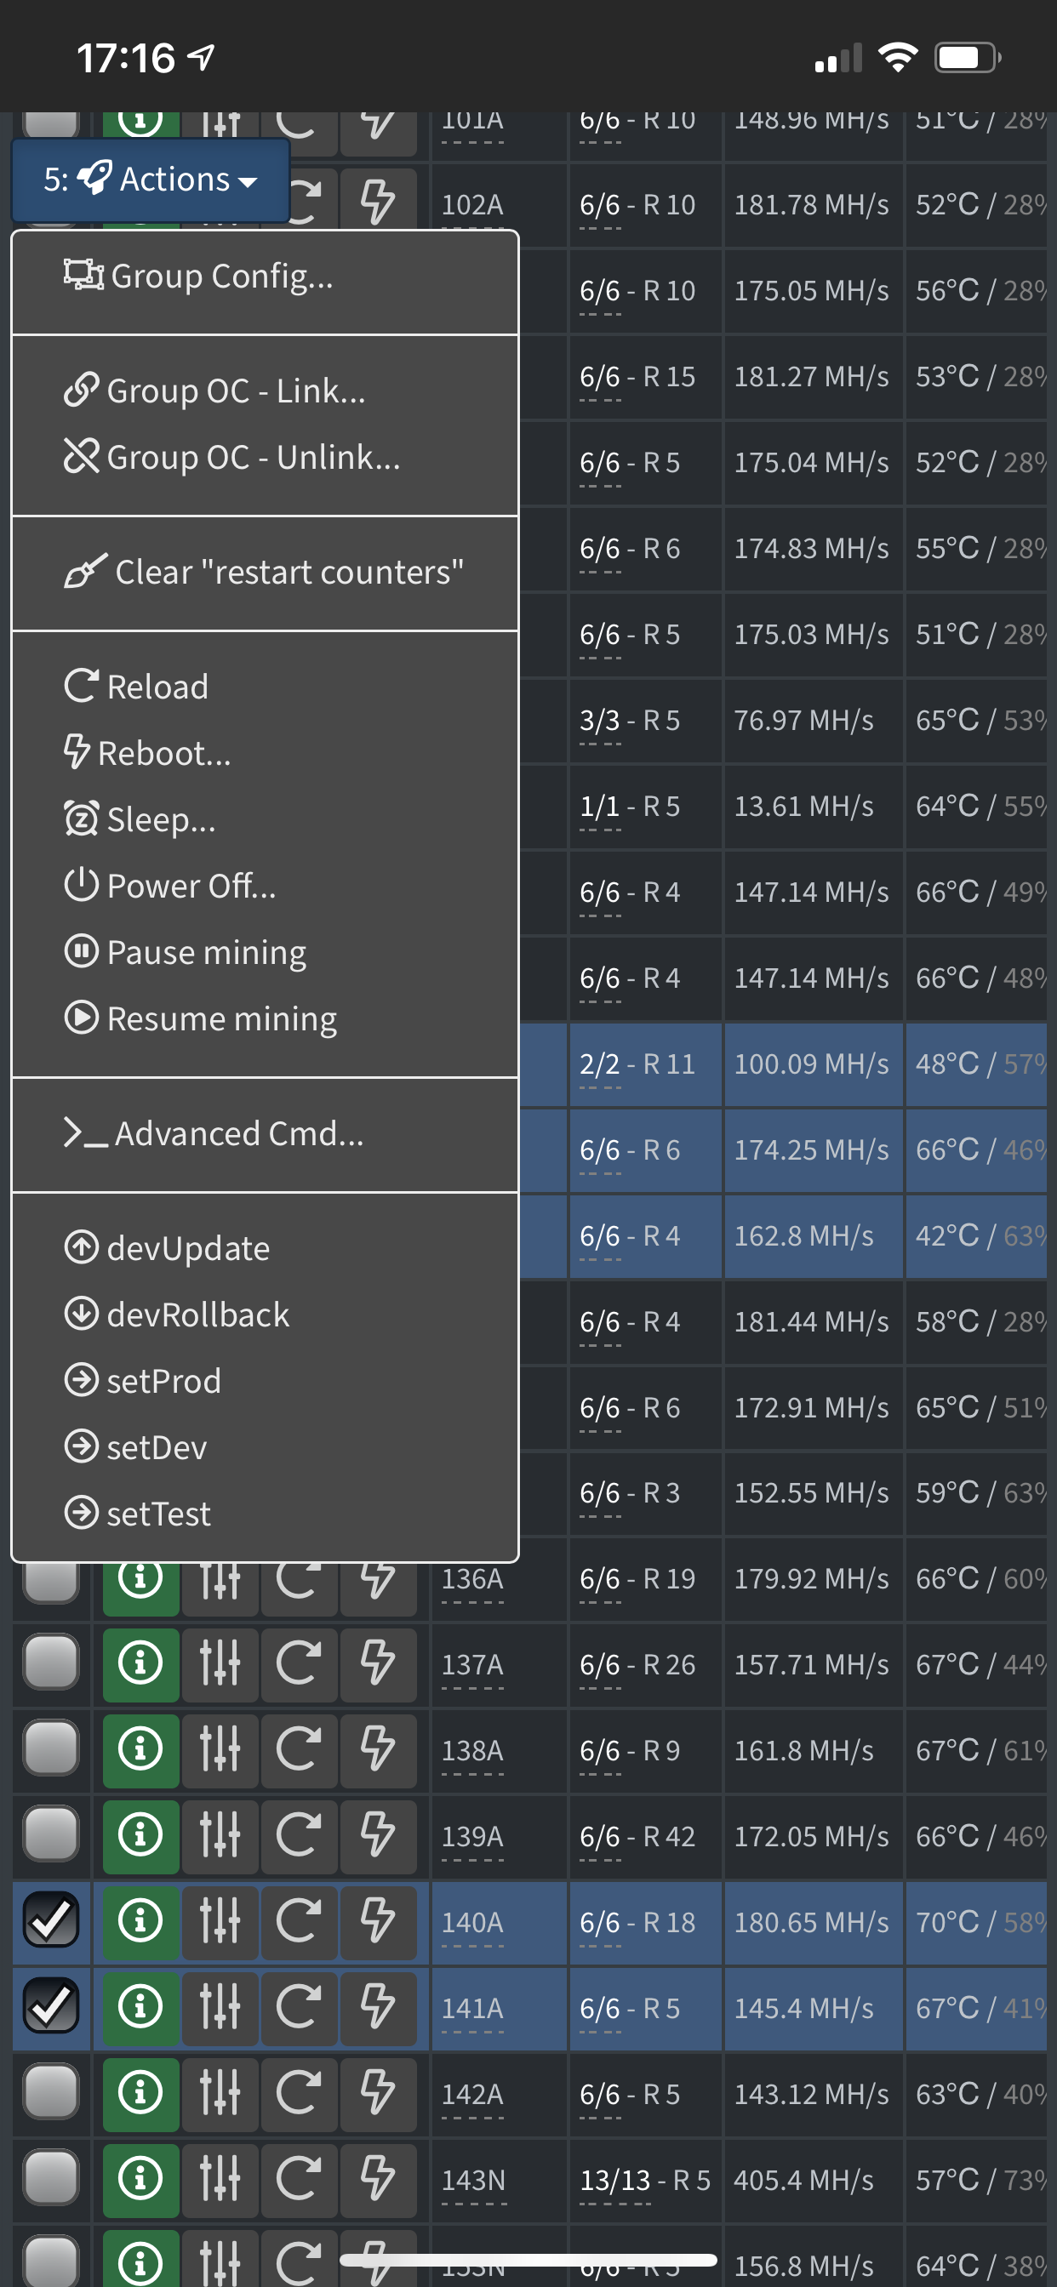Collapse the 5: Actions dropdown

pos(151,180)
